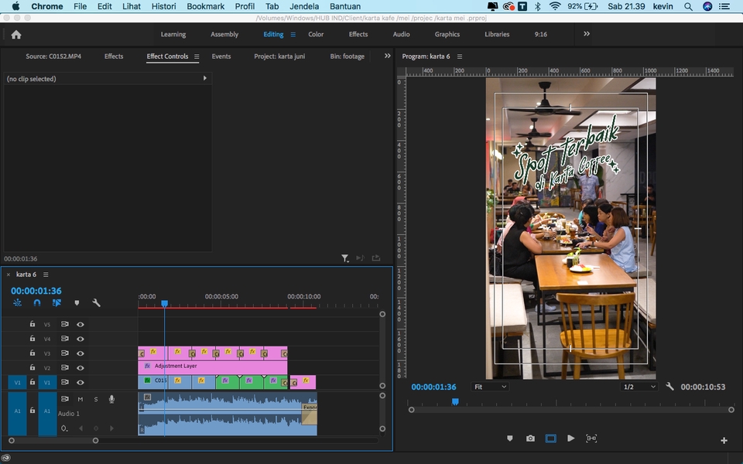The height and width of the screenshot is (464, 743).
Task: Toggle V1 source patching
Action: 17,382
